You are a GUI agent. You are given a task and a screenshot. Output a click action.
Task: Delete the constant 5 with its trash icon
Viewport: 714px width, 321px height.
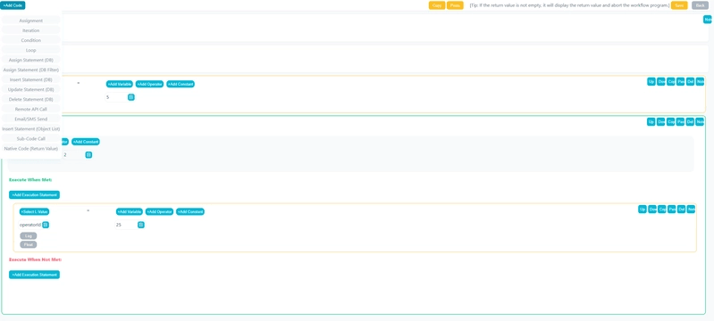click(x=131, y=97)
